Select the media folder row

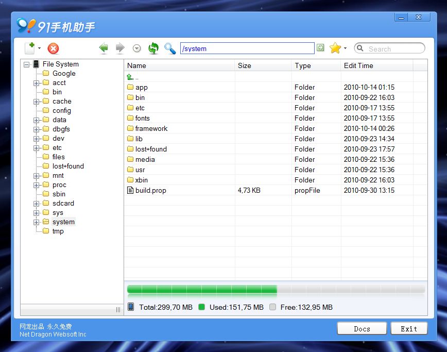click(276, 159)
